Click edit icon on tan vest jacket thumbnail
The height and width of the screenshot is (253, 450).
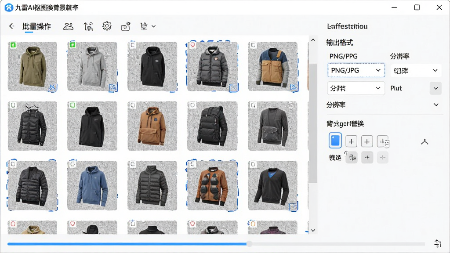[294, 87]
